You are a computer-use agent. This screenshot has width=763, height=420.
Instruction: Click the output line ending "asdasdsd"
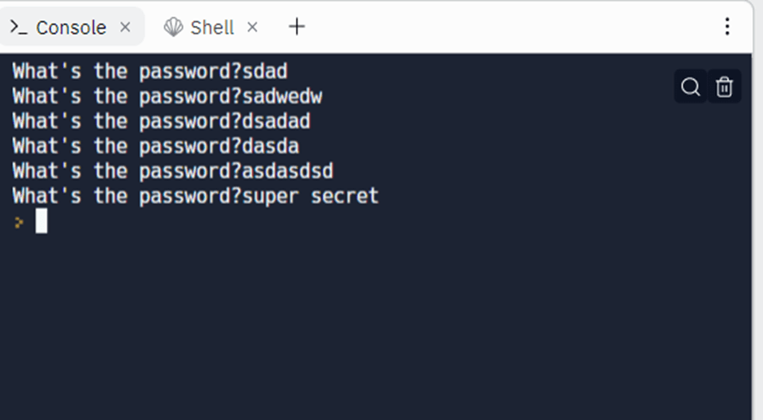172,171
